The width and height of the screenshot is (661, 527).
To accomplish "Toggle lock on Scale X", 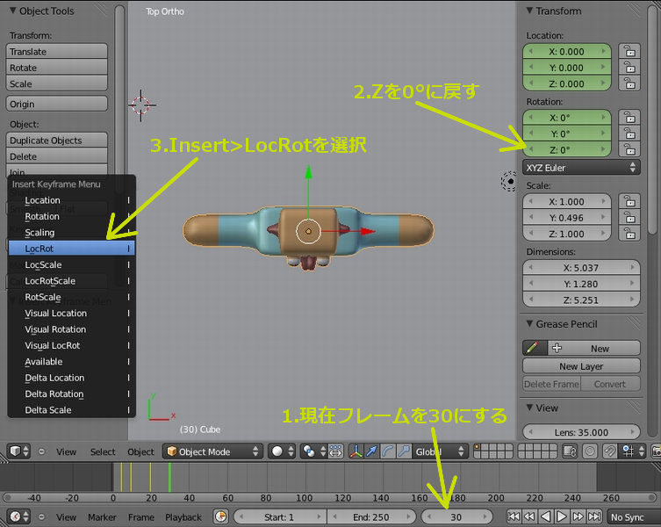I will coord(629,201).
